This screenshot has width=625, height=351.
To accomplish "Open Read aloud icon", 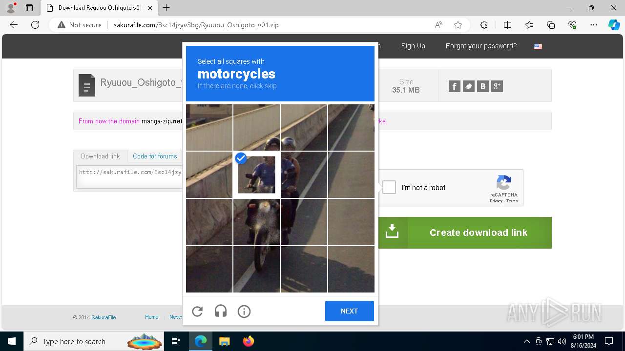I will tap(438, 25).
